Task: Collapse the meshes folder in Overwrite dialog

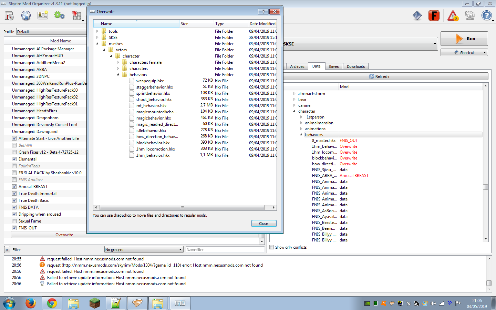Action: (x=97, y=44)
